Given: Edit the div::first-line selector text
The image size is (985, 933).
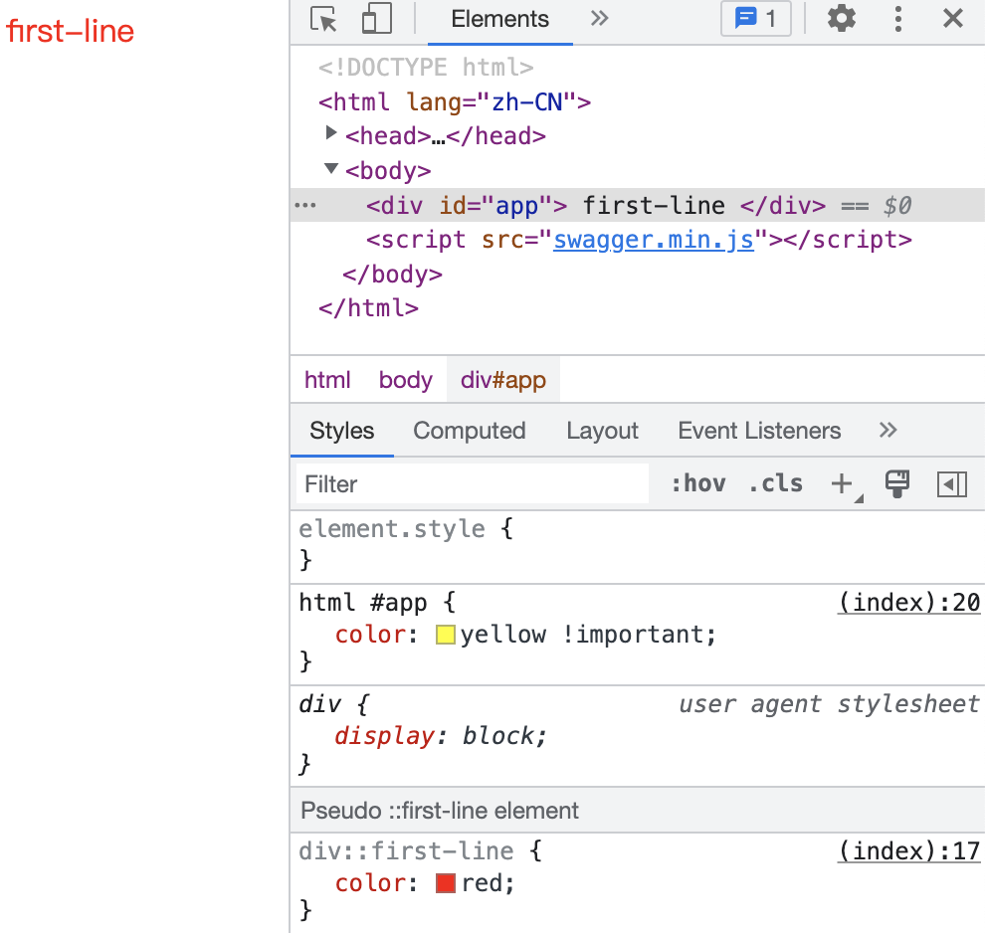Looking at the screenshot, I should [x=406, y=850].
